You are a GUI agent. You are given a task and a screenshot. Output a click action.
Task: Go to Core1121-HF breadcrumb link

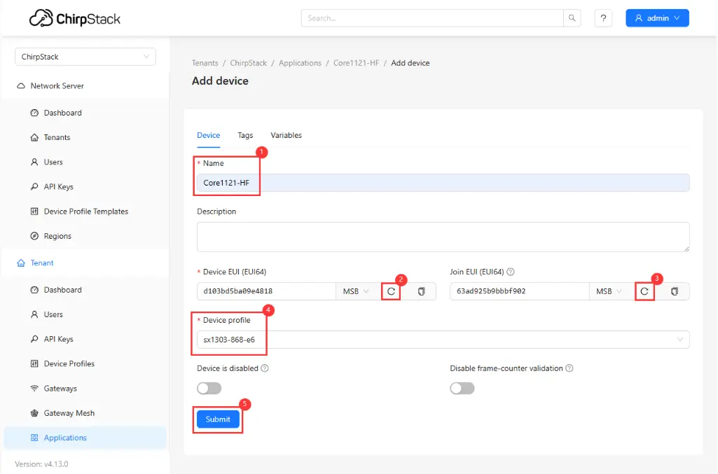tap(356, 63)
